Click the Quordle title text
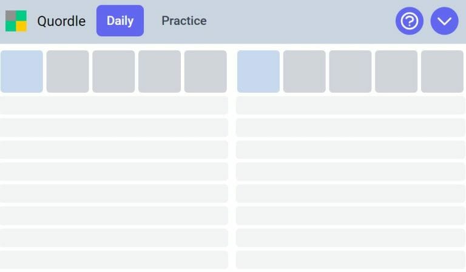466x272 pixels. (x=61, y=21)
